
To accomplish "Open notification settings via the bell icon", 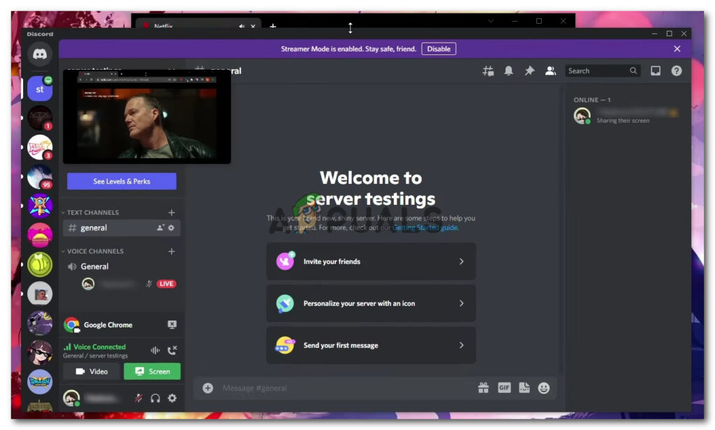I will click(x=509, y=70).
